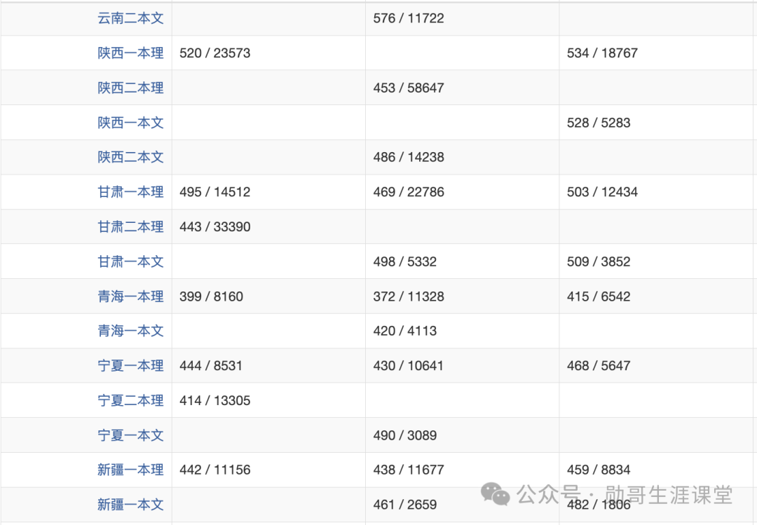Select the cell 420 / 4113
This screenshot has width=757, height=525.
pos(462,331)
